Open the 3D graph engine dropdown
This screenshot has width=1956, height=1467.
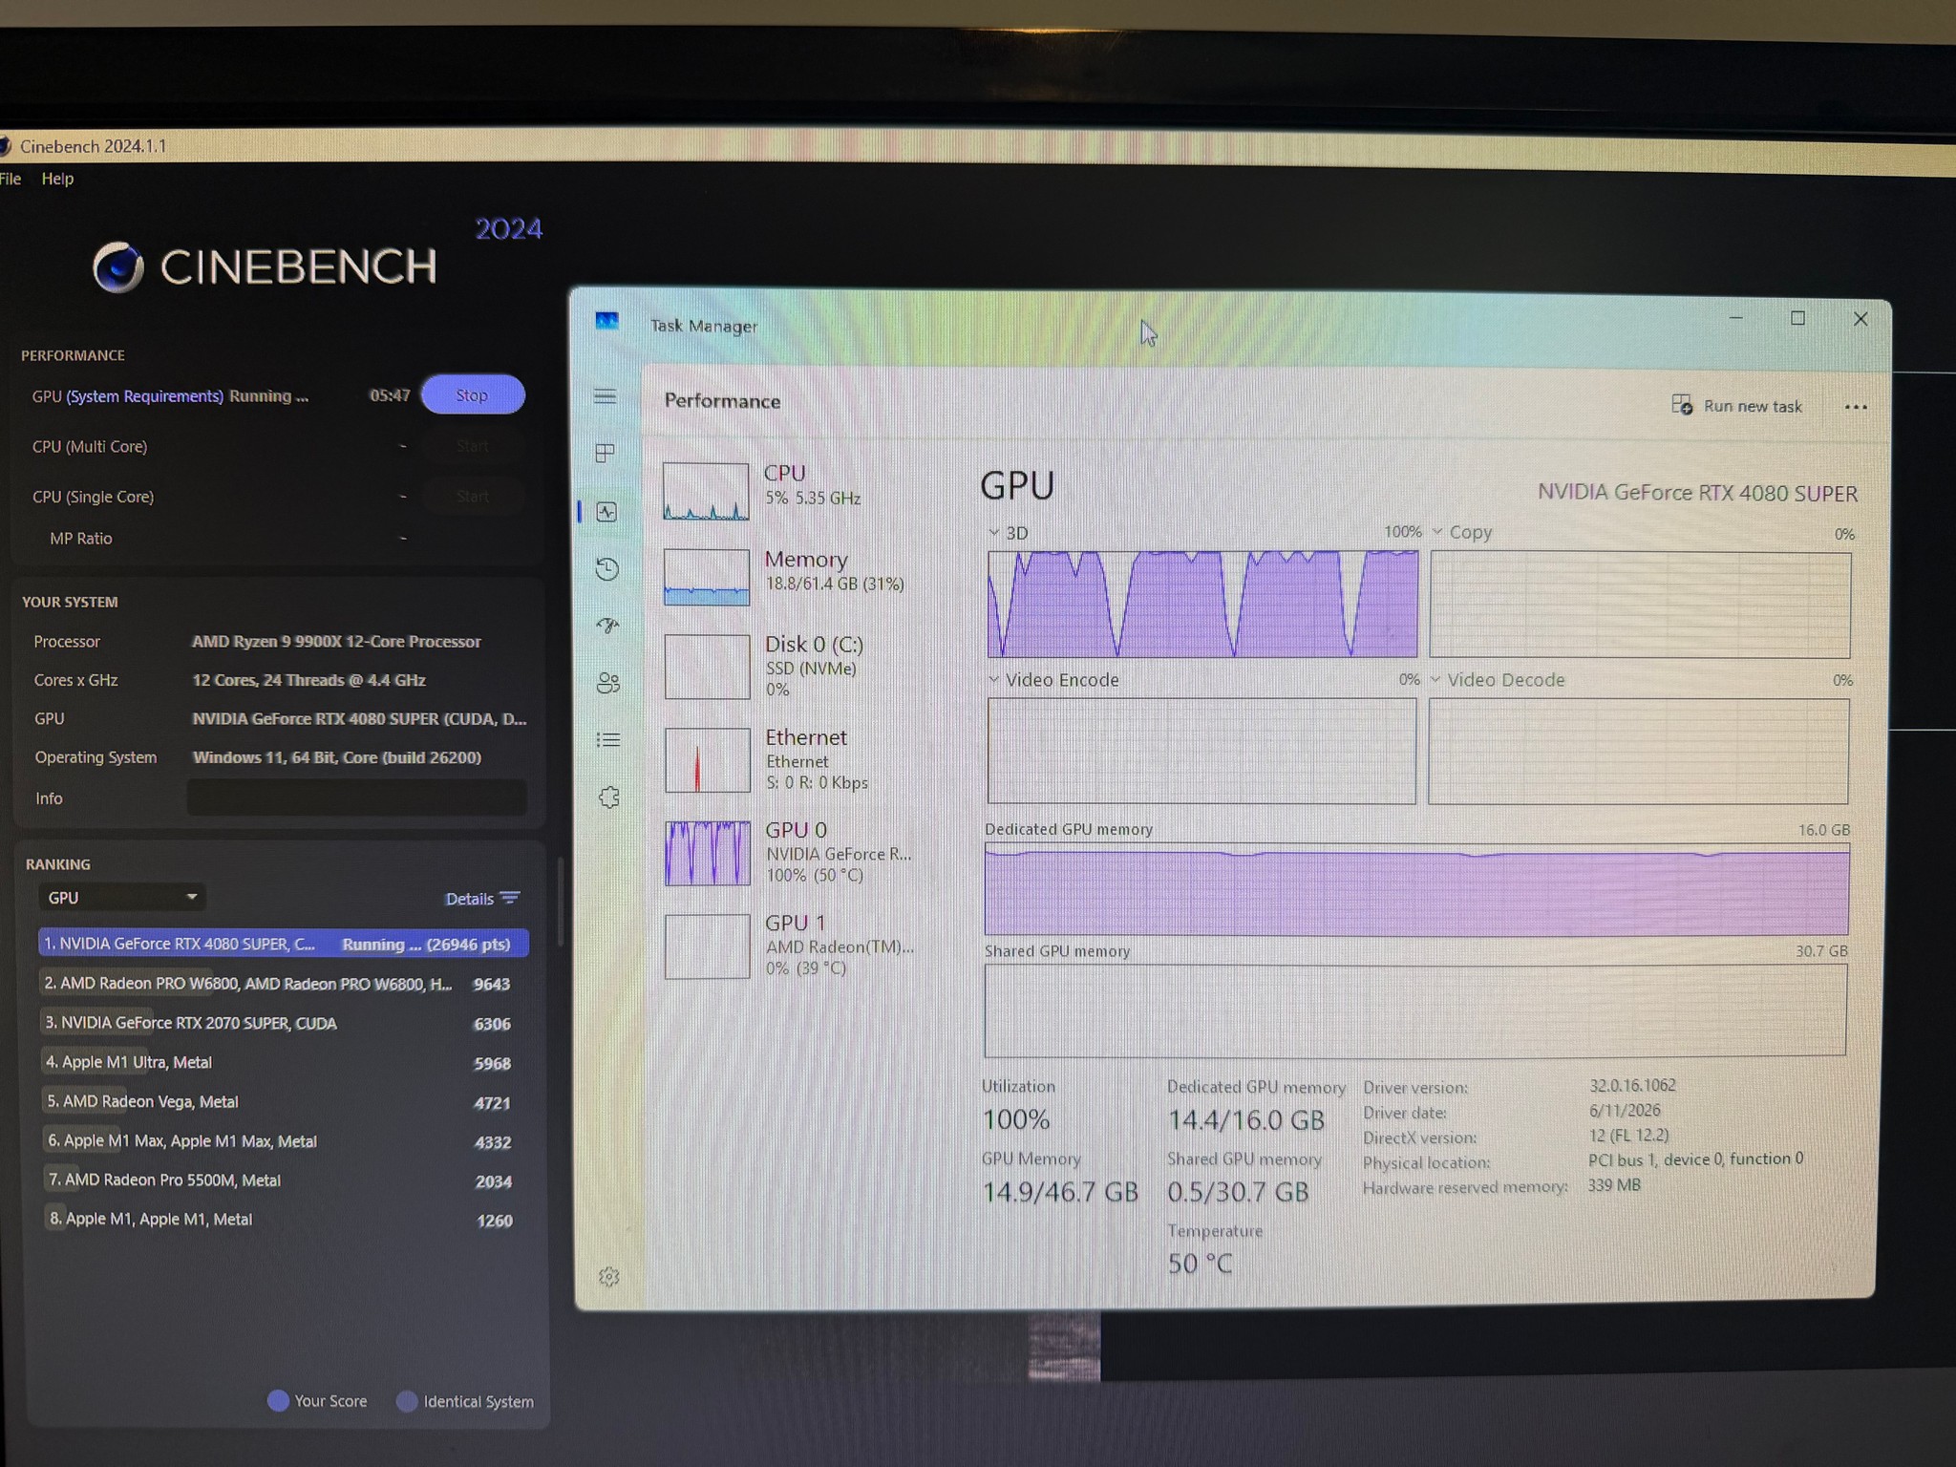[994, 533]
